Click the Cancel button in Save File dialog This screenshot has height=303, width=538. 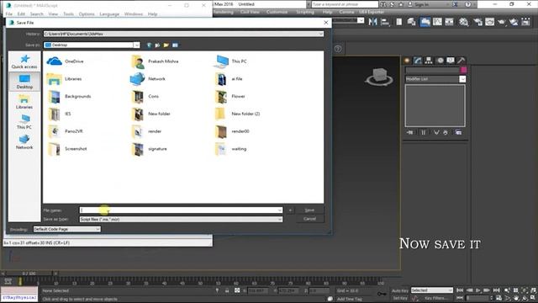tap(309, 219)
